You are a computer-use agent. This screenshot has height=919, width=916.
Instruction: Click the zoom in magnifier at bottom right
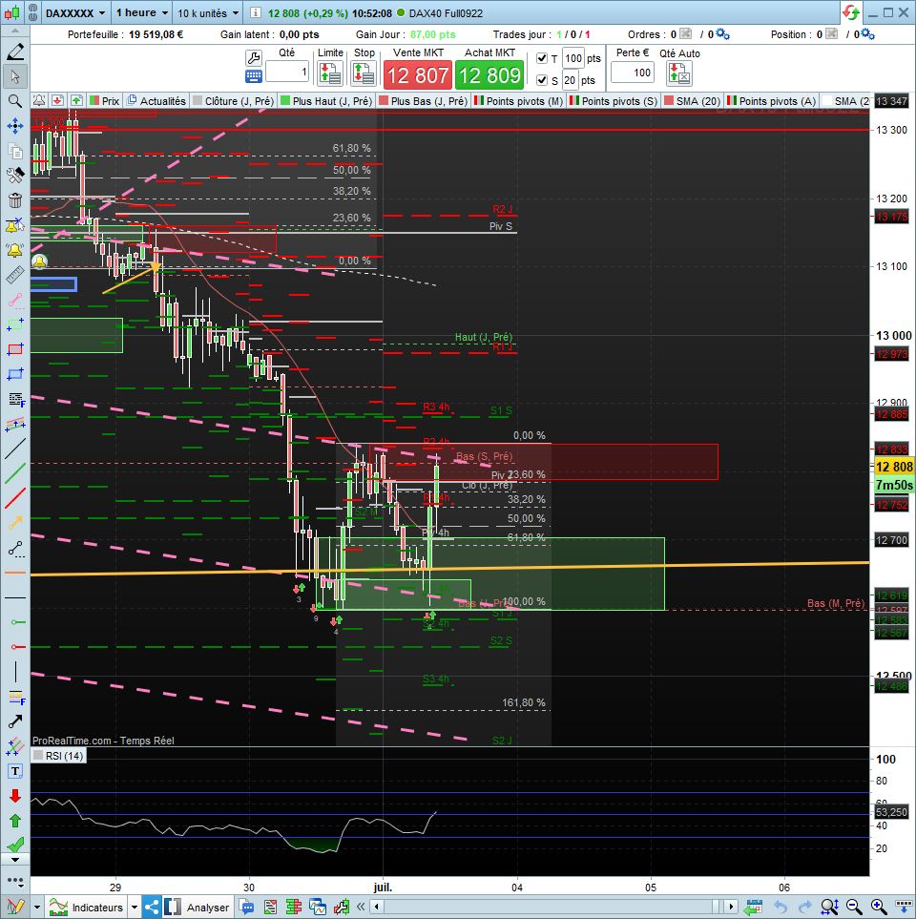click(x=879, y=908)
